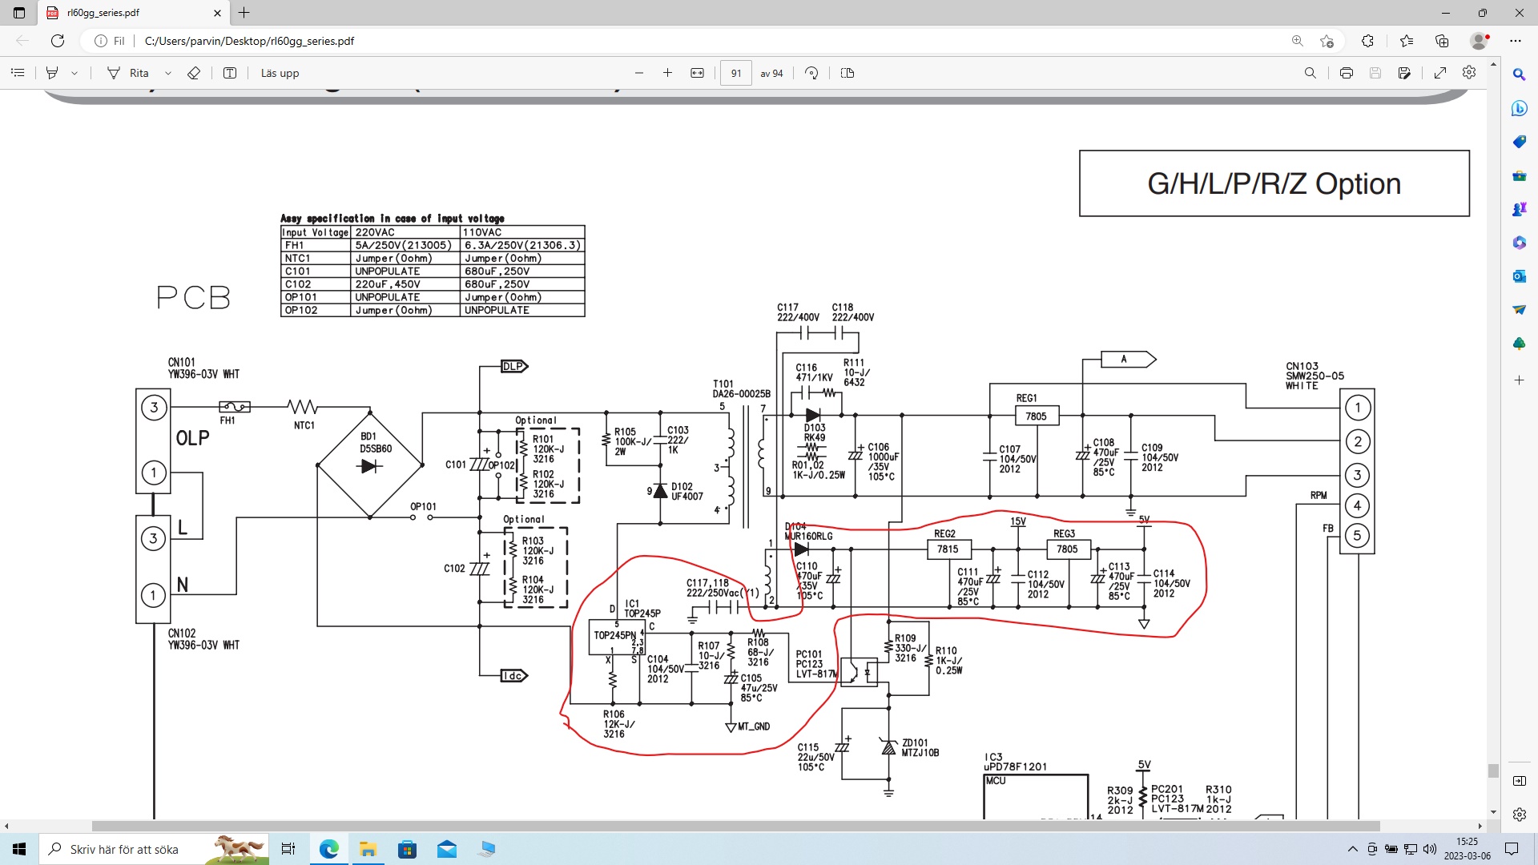Search within the PDF document
The image size is (1538, 865).
(1310, 73)
